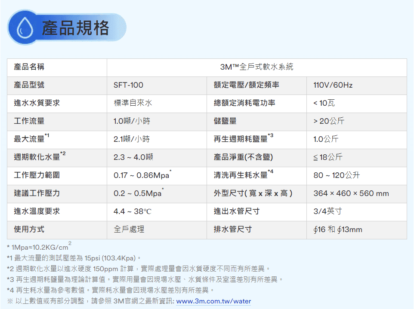Click the 標準自來水 water quality value

coord(133,103)
